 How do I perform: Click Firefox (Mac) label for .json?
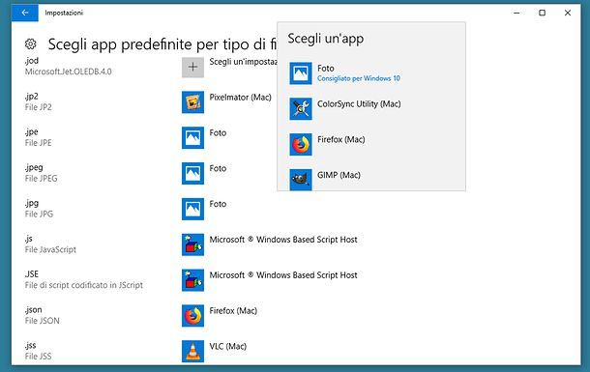coord(233,311)
